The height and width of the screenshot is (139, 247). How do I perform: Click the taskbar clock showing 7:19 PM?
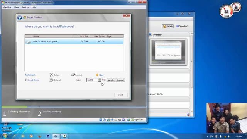pyautogui.click(x=238, y=136)
